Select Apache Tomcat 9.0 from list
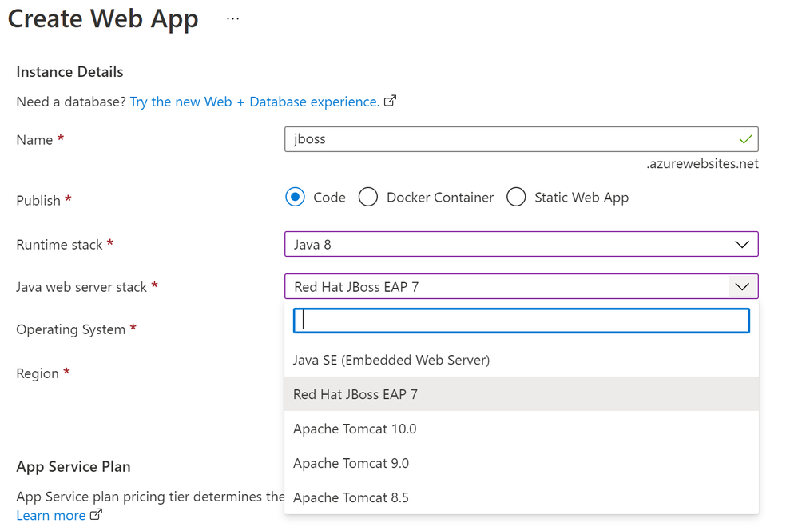 [x=351, y=463]
